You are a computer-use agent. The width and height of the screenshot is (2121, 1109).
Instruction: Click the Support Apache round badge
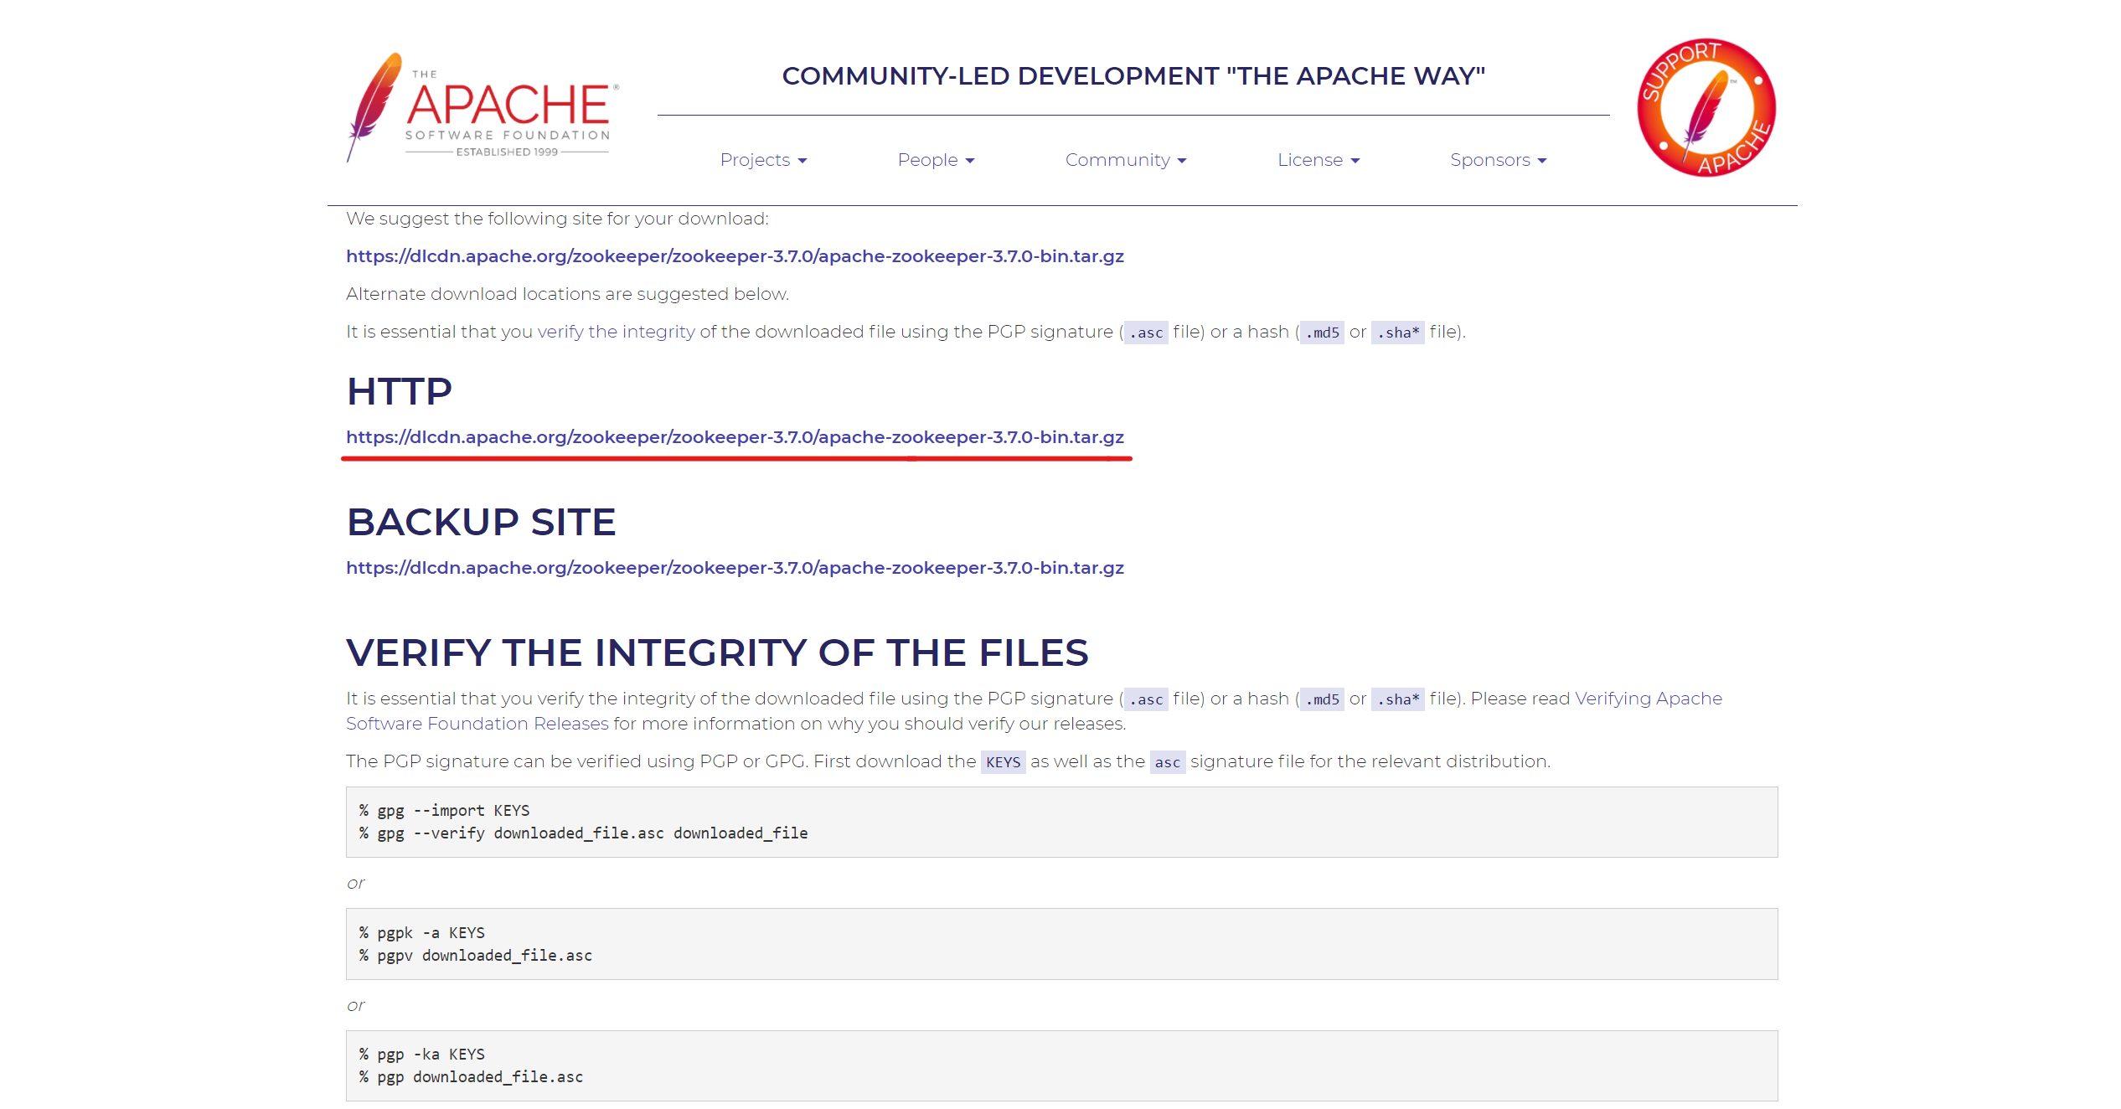point(1706,107)
